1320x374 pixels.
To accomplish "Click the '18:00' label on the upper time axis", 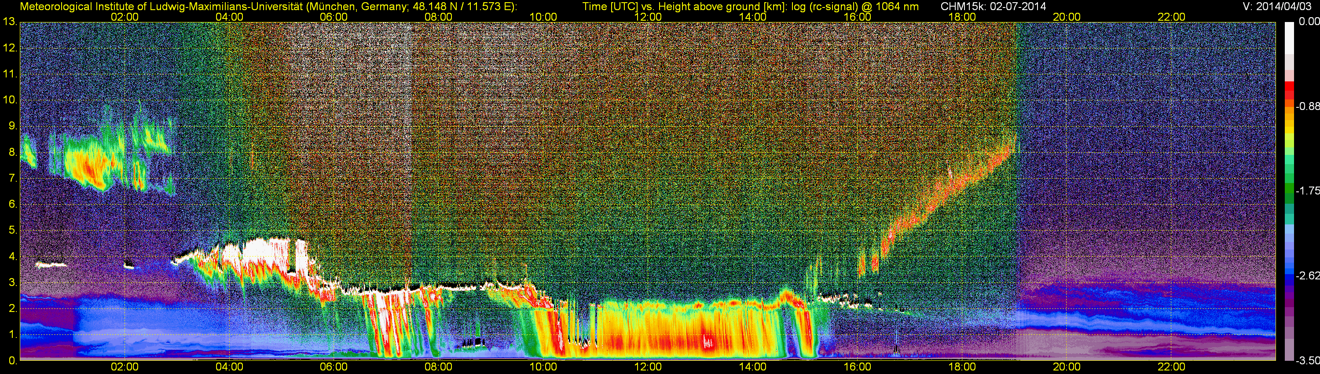I will coord(962,17).
